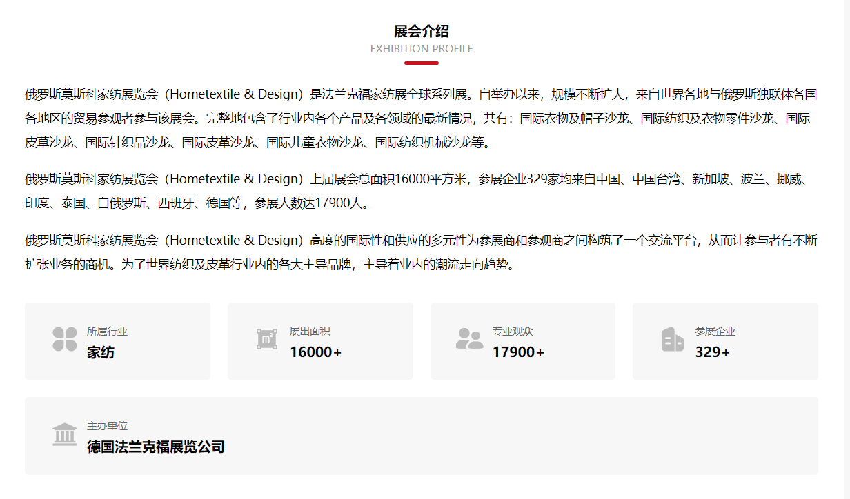This screenshot has height=499, width=850.
Task: Click the EXHIBITION PROFILE subtitle
Action: point(422,49)
